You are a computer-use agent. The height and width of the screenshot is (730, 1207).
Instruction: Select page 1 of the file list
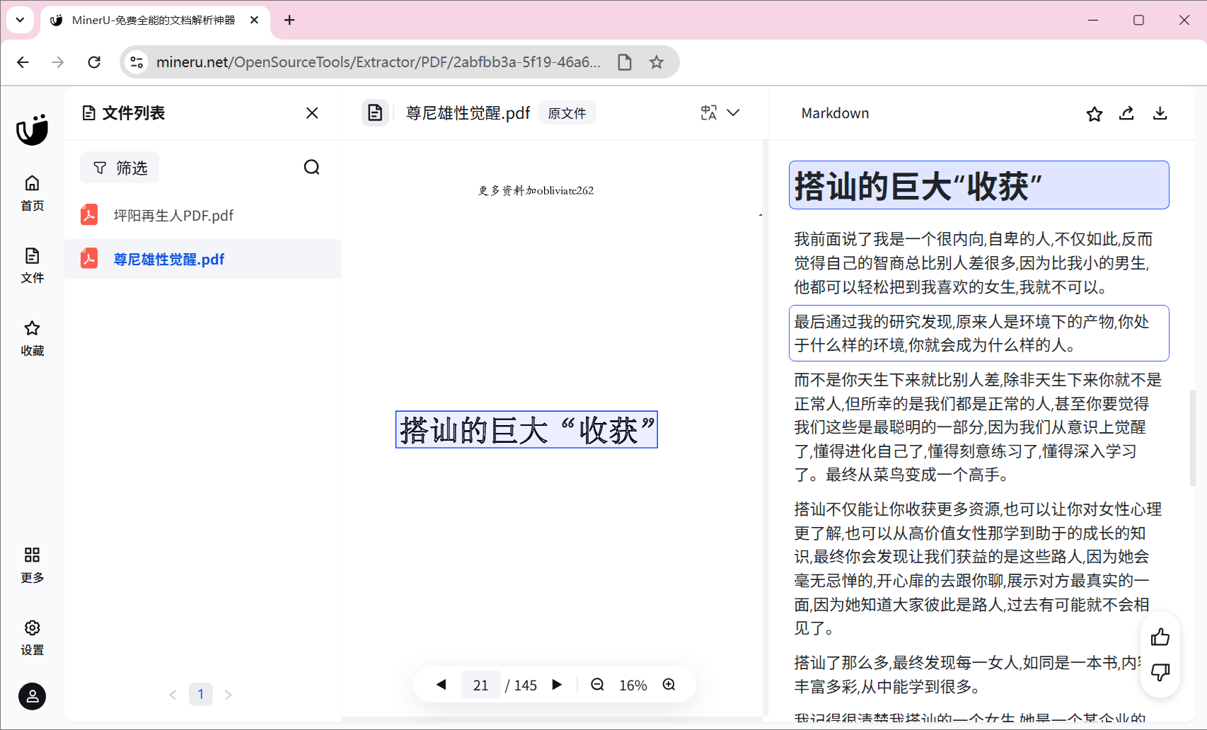201,695
